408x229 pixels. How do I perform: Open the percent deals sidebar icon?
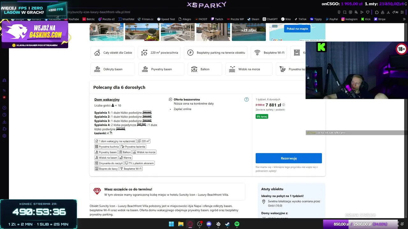[4, 90]
